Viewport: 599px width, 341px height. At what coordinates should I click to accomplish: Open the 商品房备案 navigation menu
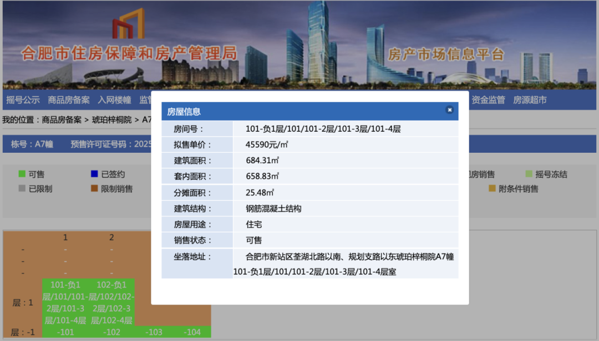(69, 100)
